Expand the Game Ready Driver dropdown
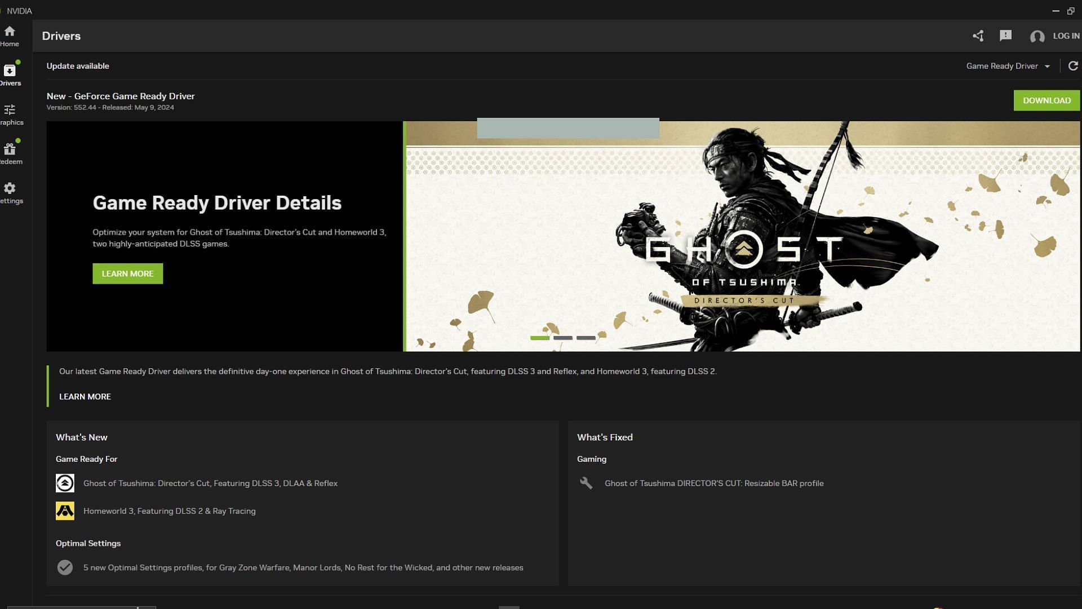Image resolution: width=1082 pixels, height=609 pixels. tap(1008, 66)
